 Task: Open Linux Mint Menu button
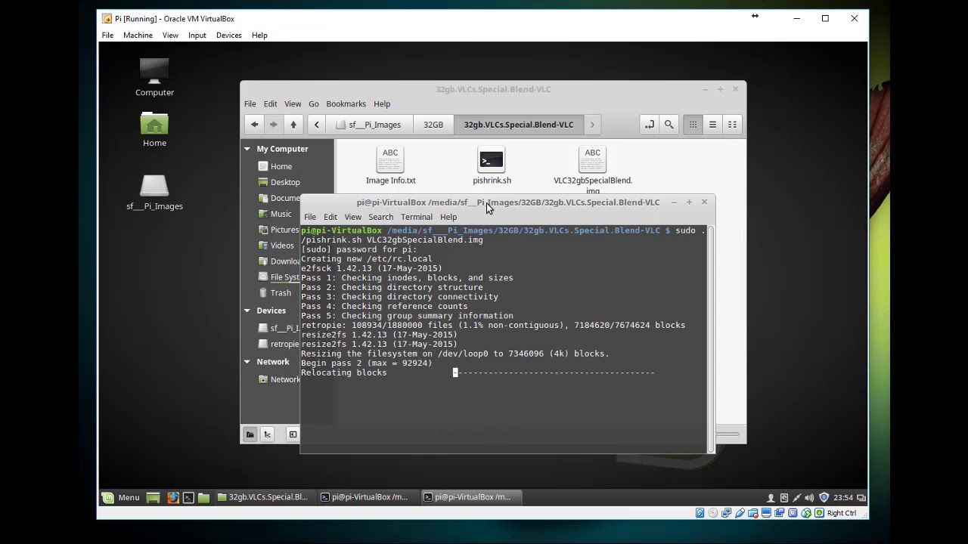click(121, 497)
